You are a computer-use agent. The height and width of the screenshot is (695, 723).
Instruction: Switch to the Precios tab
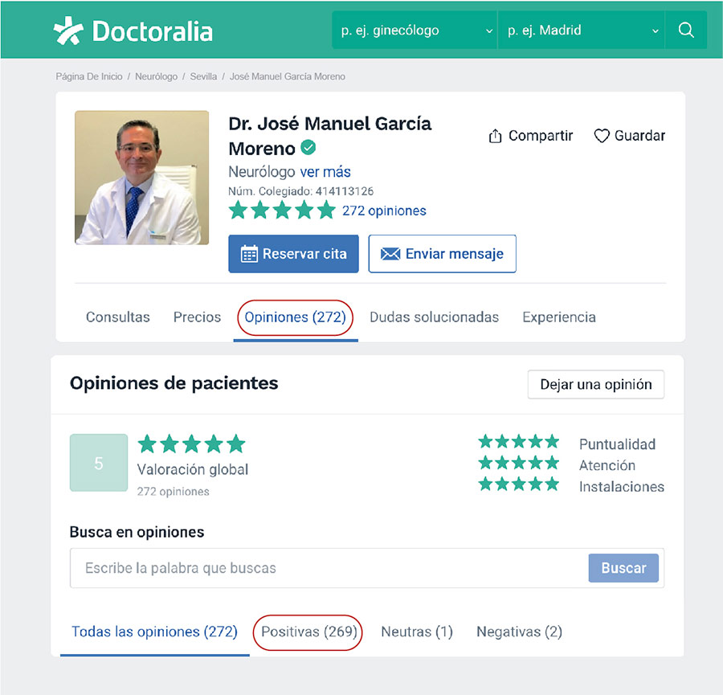(197, 317)
